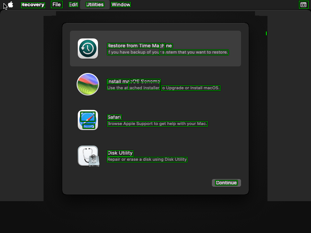Click the Disk Utility stethoscope icon

coord(88,156)
